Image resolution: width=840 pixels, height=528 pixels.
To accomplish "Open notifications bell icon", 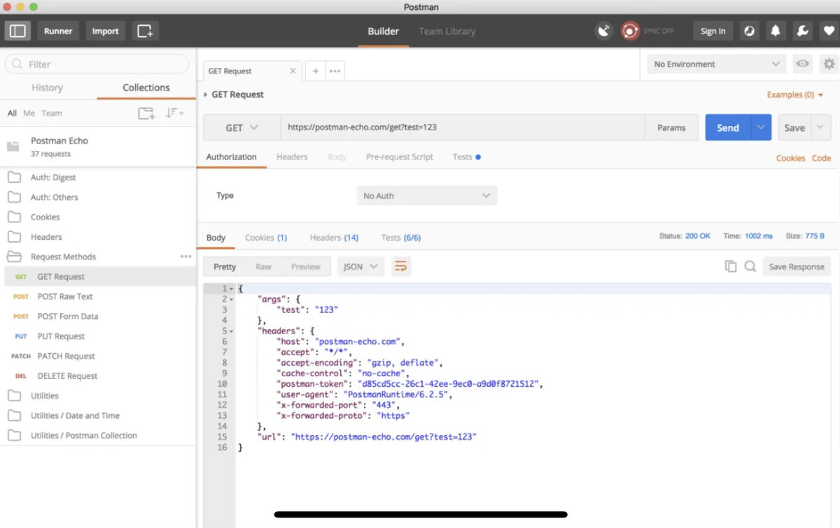I will click(776, 31).
